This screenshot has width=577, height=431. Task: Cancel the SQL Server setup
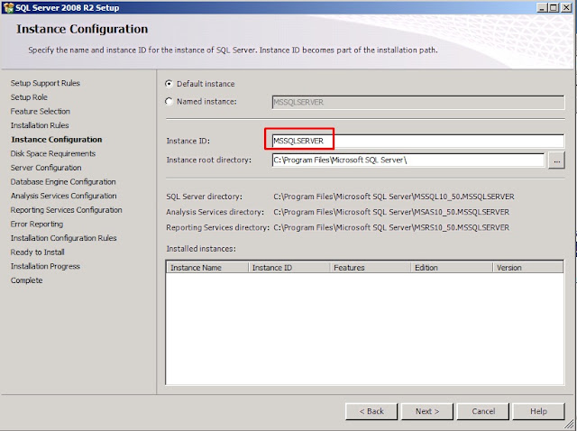(483, 411)
